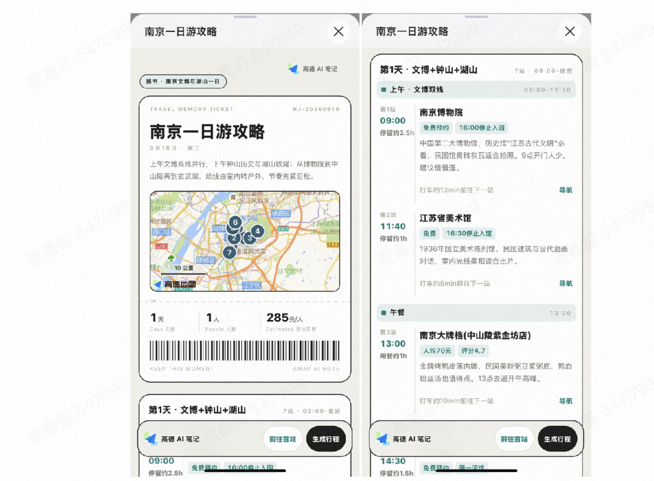Open 南京大牌档(中山陵紫金坊店) title
The height and width of the screenshot is (481, 654).
pyautogui.click(x=475, y=336)
